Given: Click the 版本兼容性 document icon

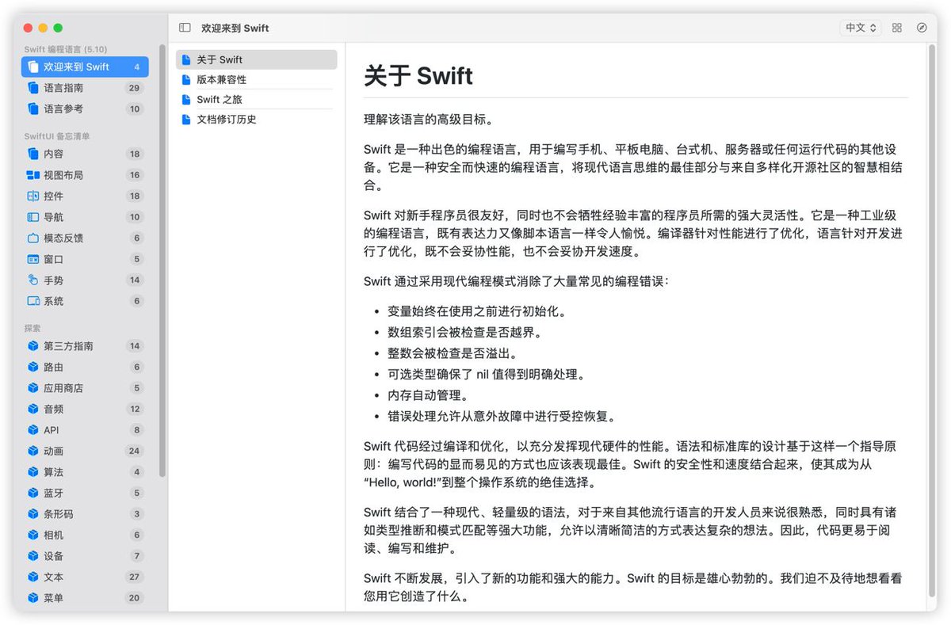Looking at the screenshot, I should [186, 80].
